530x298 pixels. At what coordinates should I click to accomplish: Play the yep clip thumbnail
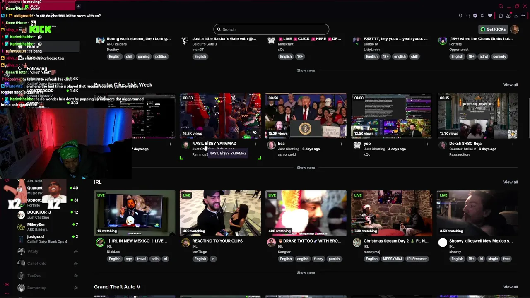[392, 115]
